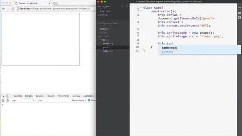242x136 pixels.
Task: Click line number 5 in the gutter
Action: coord(138,29)
